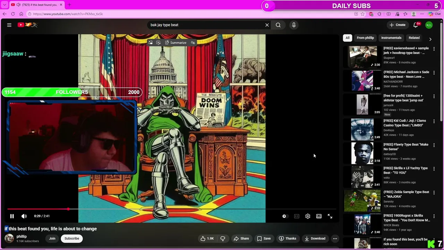Viewport: 444px width, 250px height.
Task: Show more filter chips with right arrow
Action: (430, 39)
